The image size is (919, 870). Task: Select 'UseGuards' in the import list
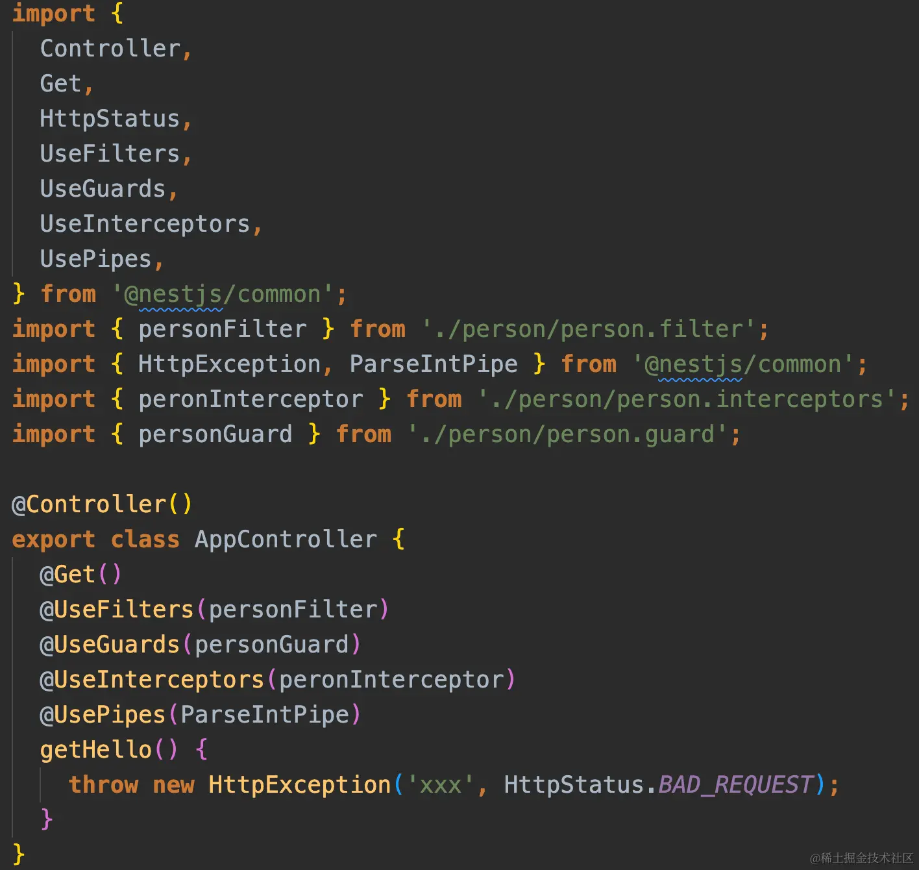[x=103, y=189]
